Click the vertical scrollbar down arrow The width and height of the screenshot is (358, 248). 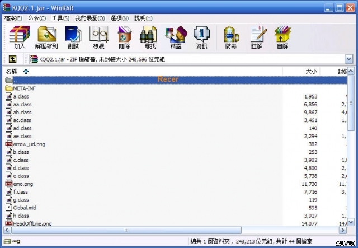click(351, 222)
